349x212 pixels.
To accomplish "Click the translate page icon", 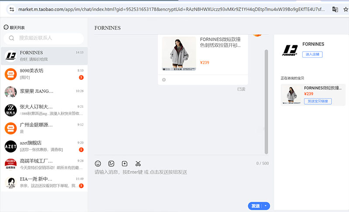I will pos(335,9).
